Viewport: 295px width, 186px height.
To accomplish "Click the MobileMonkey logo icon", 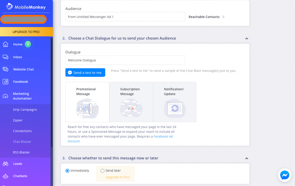I will pyautogui.click(x=10, y=7).
